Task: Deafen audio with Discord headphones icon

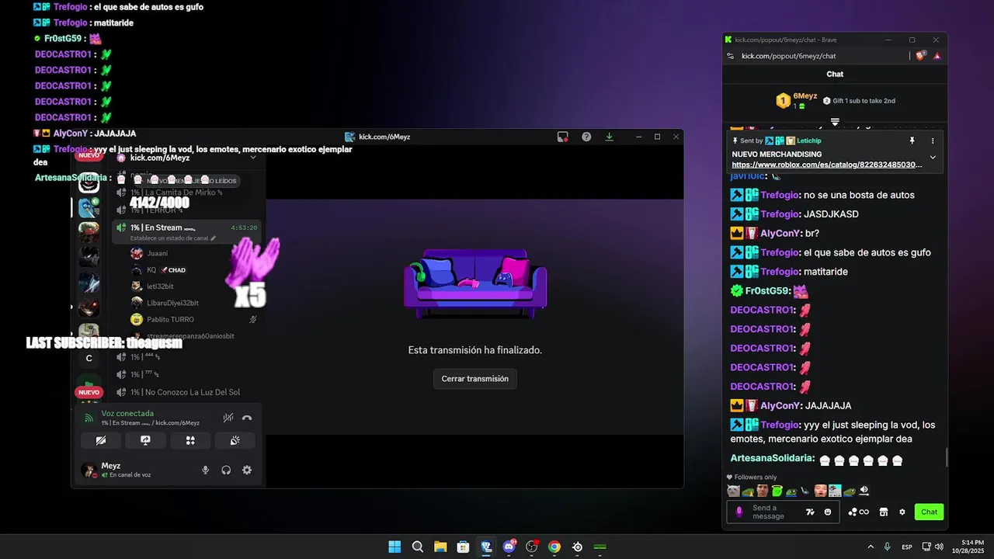Action: coord(226,470)
